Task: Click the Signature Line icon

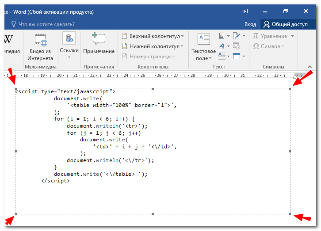Action: [237, 36]
